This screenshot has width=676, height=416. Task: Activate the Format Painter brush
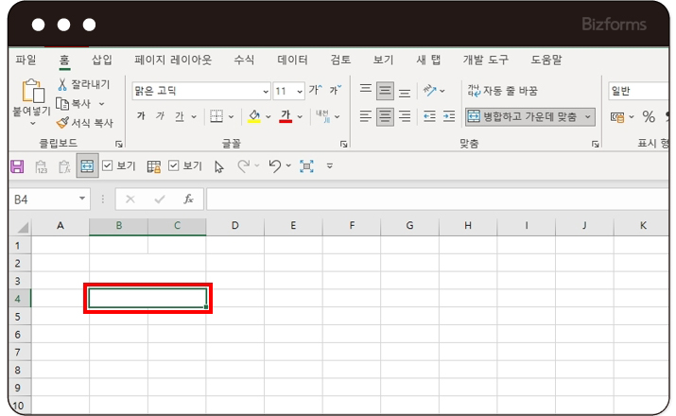pyautogui.click(x=62, y=123)
